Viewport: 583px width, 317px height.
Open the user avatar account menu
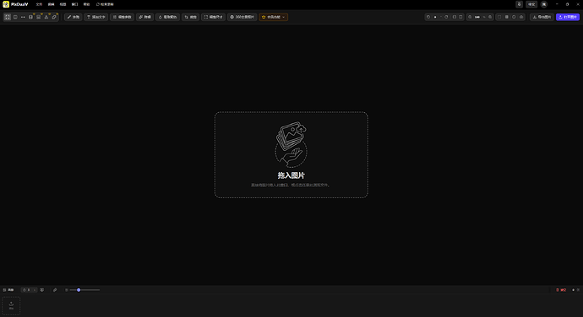(544, 4)
